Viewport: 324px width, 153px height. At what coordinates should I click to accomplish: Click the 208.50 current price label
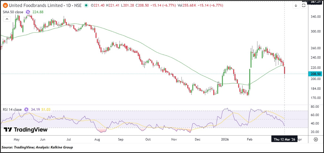click(315, 74)
